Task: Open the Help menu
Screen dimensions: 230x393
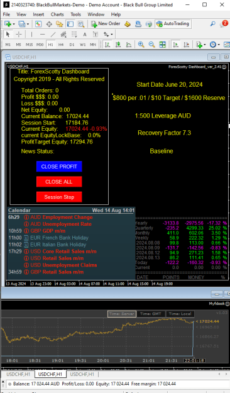Action: 116,14
